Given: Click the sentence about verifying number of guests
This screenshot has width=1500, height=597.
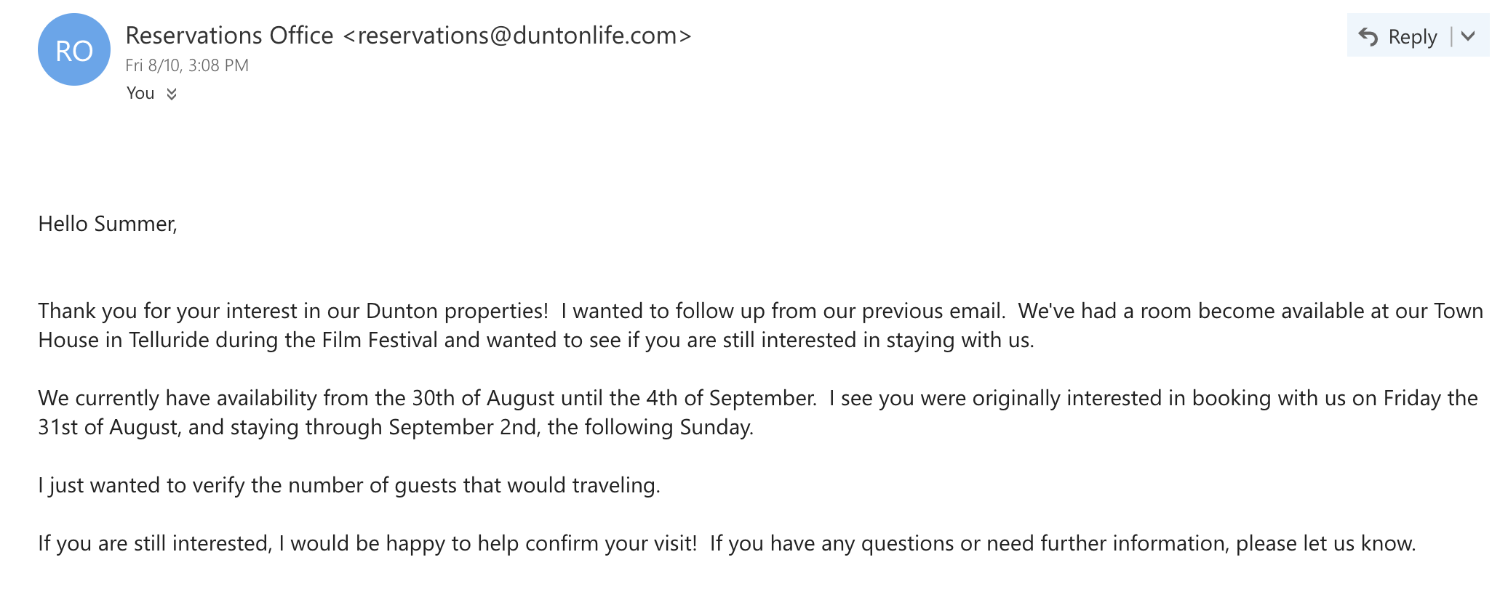Looking at the screenshot, I should [x=349, y=485].
